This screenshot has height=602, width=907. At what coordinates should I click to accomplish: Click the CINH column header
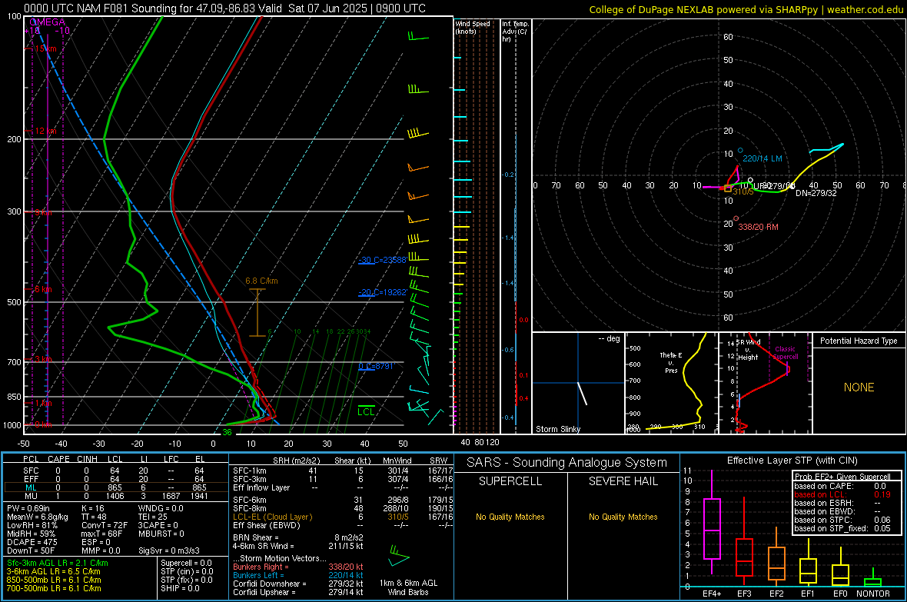pyautogui.click(x=88, y=459)
